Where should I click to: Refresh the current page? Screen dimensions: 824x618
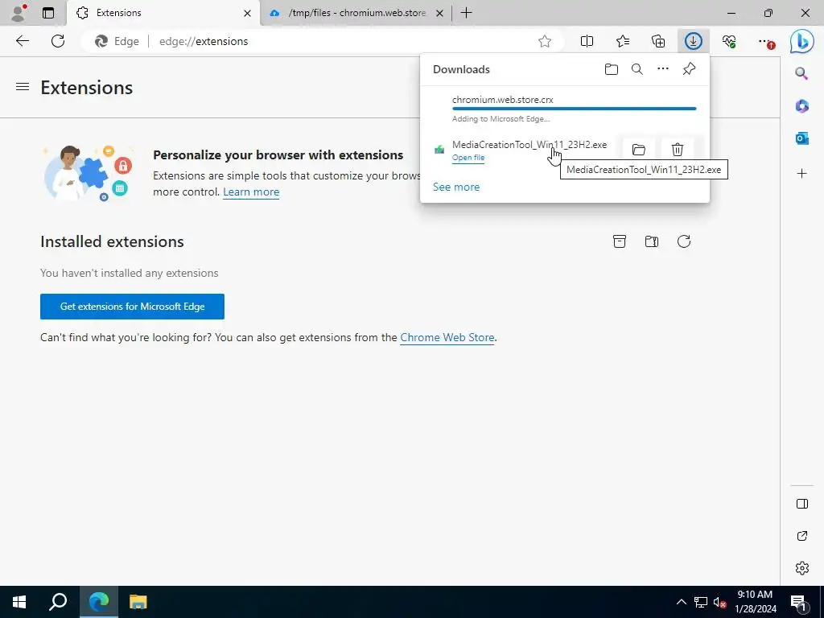[x=58, y=41]
